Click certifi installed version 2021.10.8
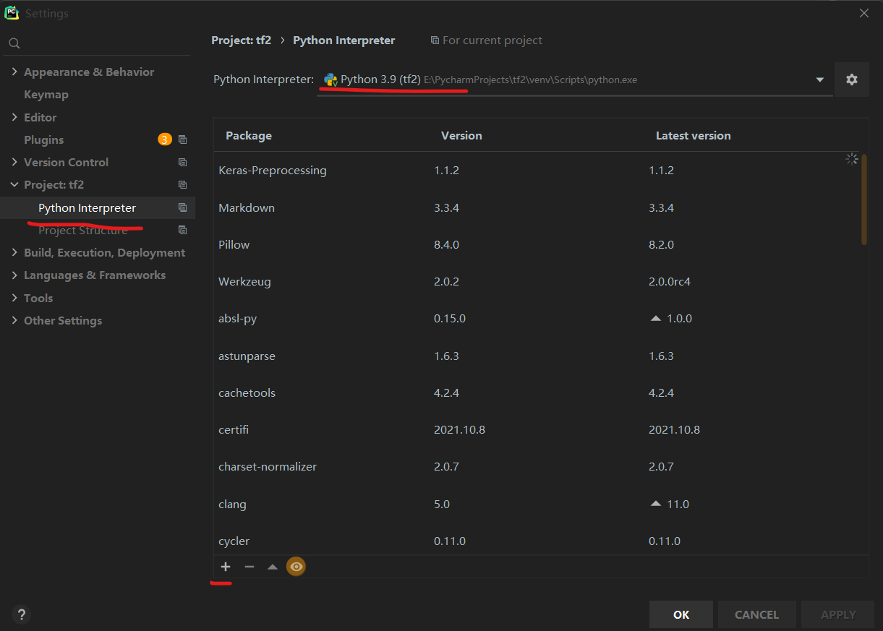 (459, 430)
